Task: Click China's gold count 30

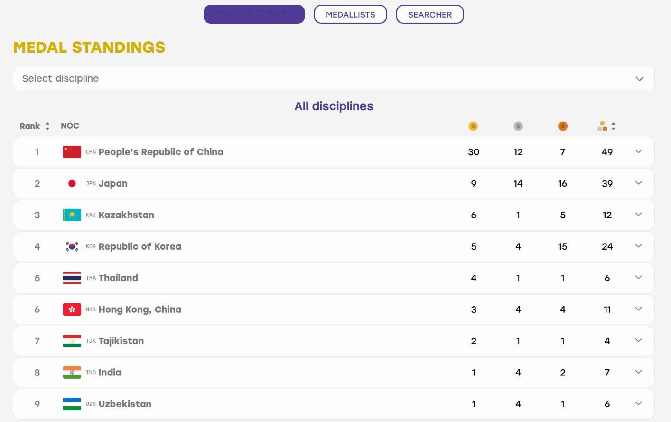Action: pos(473,152)
